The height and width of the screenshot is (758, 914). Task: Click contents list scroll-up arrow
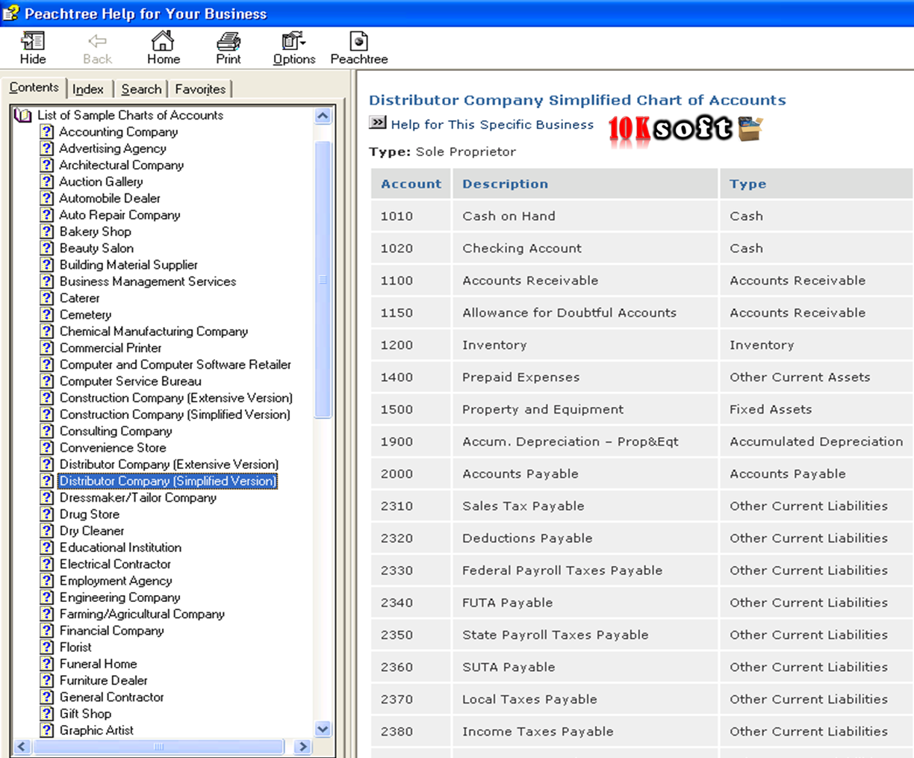323,116
